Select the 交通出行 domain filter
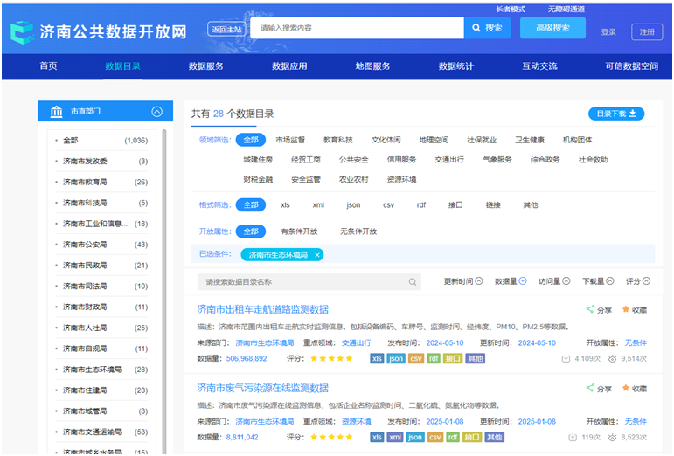674x456 pixels. pos(449,160)
